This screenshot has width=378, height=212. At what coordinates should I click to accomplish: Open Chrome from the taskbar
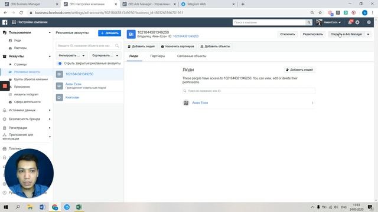(x=55, y=207)
